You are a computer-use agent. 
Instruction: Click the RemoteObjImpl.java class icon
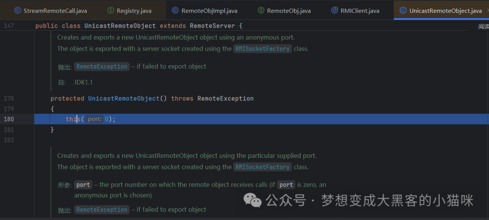pyautogui.click(x=175, y=10)
